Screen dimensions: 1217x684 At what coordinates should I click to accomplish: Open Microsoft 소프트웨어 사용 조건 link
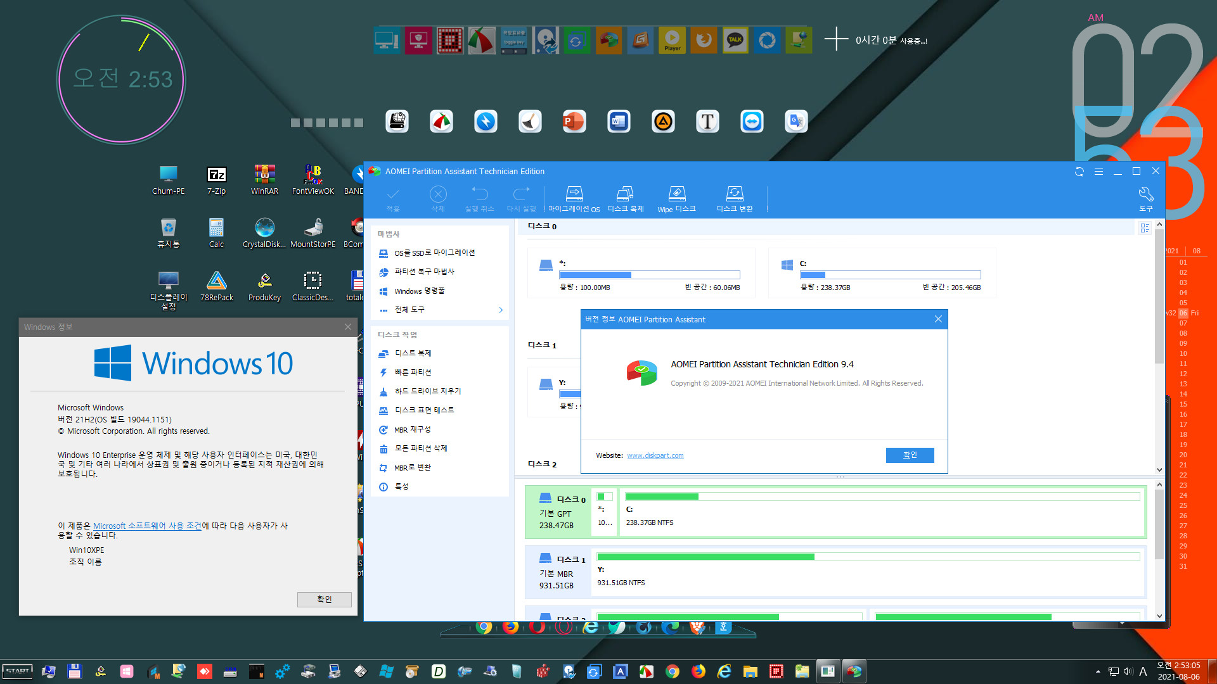[147, 526]
